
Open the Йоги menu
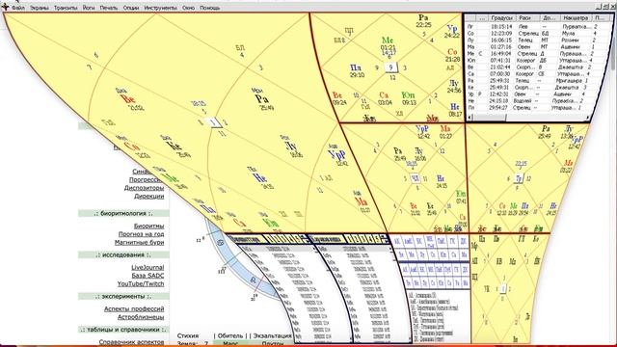[x=89, y=8]
